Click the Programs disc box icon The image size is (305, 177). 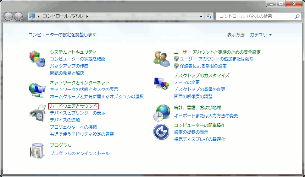pyautogui.click(x=37, y=150)
